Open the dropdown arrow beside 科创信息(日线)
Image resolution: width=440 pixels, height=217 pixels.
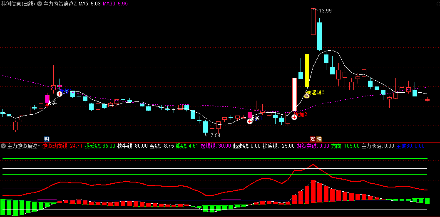39,4
